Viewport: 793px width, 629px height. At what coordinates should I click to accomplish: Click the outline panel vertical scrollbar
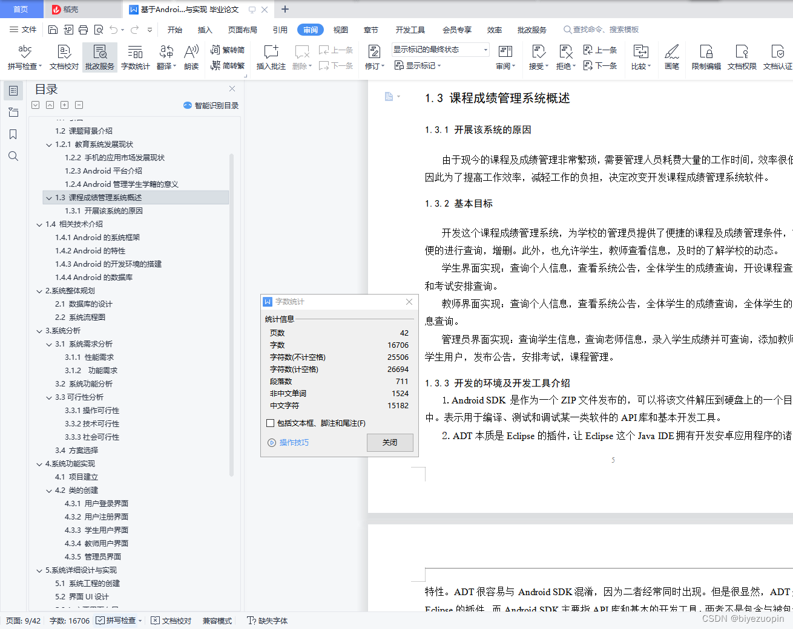(x=232, y=314)
